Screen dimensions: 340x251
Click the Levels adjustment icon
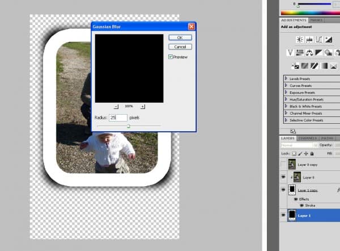point(309,39)
